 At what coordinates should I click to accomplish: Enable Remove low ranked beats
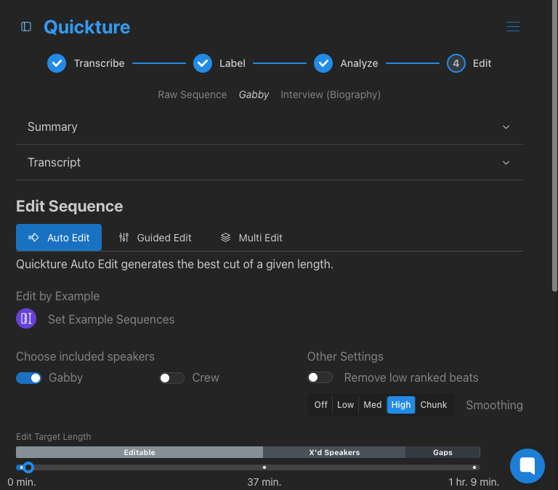tap(320, 377)
